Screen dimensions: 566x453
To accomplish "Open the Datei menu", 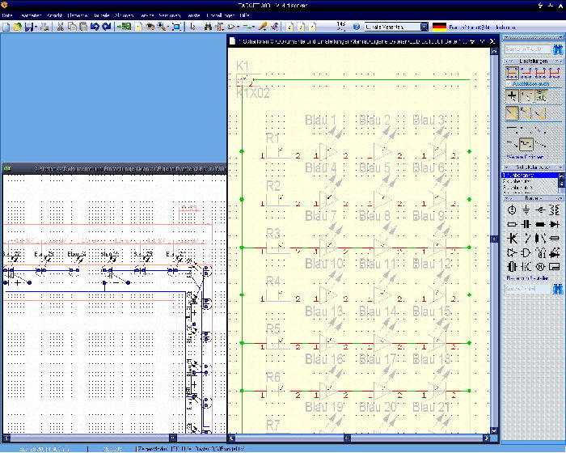I will [x=7, y=15].
